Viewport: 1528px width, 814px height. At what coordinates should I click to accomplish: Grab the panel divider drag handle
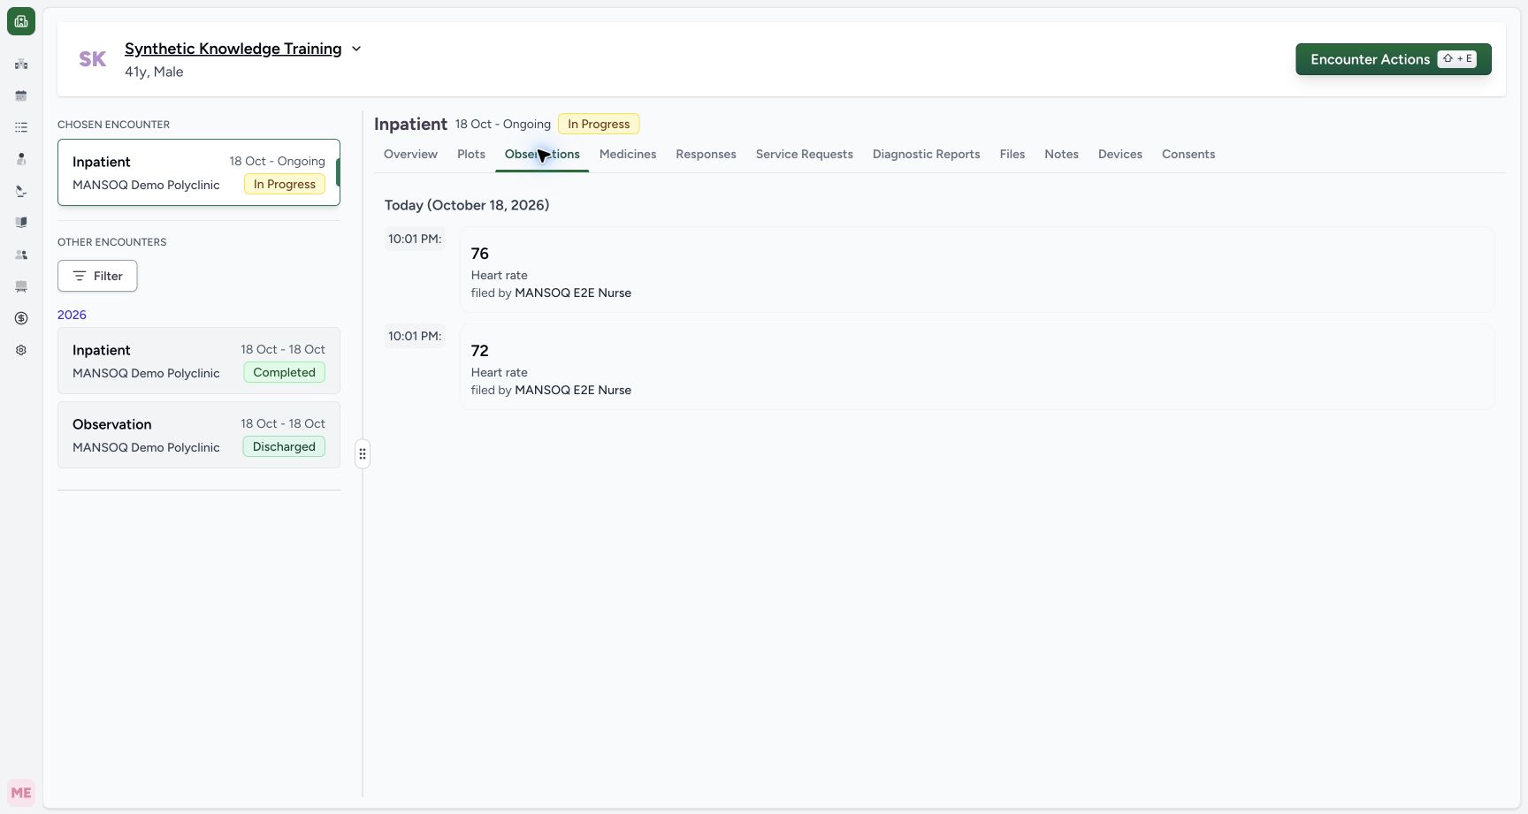[x=363, y=454]
